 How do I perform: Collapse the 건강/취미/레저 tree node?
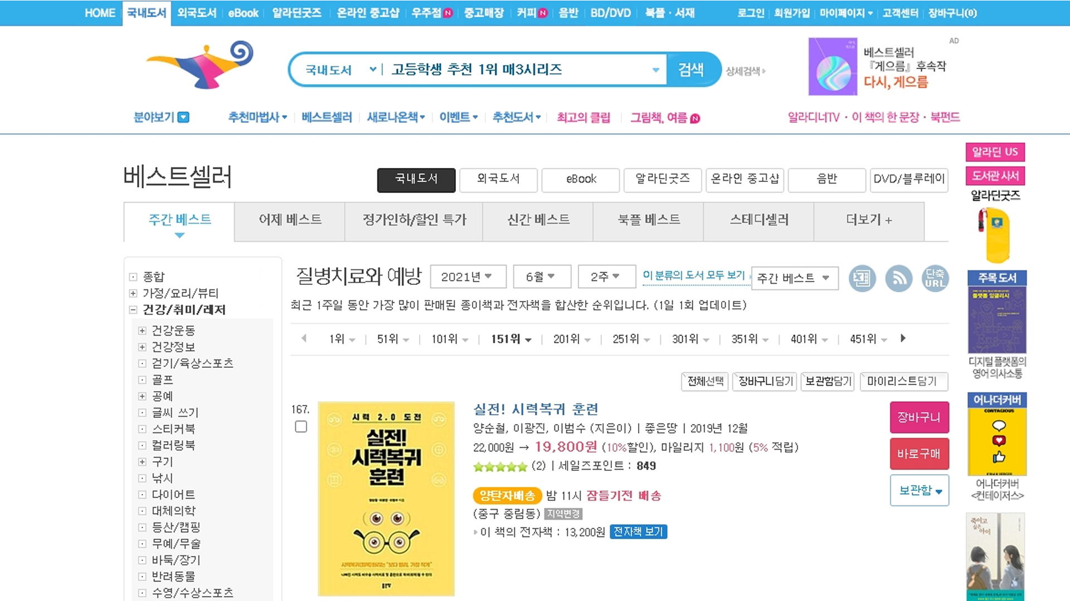point(133,310)
